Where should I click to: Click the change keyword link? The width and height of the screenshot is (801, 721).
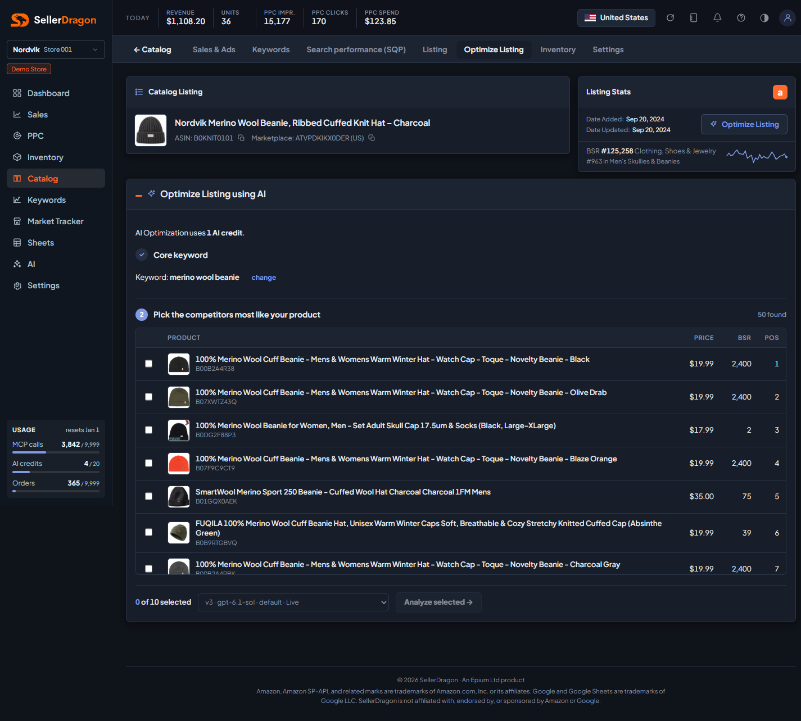pyautogui.click(x=264, y=278)
